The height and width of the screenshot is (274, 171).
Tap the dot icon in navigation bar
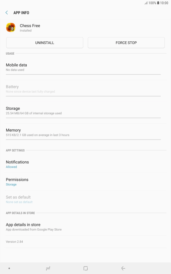(x=9, y=268)
